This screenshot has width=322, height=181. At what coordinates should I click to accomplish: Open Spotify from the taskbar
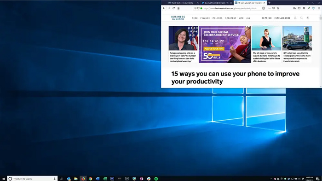tap(156, 179)
